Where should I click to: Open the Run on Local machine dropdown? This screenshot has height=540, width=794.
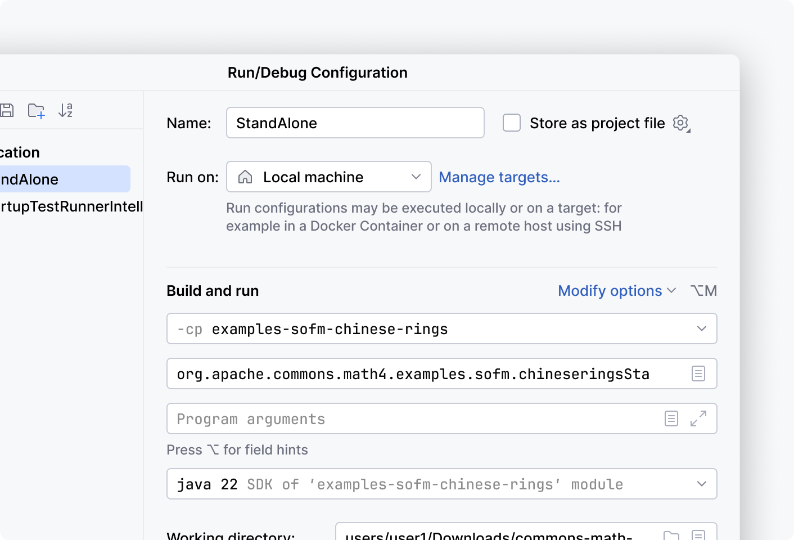coord(328,177)
